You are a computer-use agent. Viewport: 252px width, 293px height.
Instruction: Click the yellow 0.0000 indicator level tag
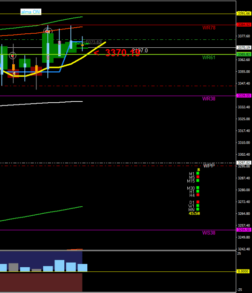[243, 271]
